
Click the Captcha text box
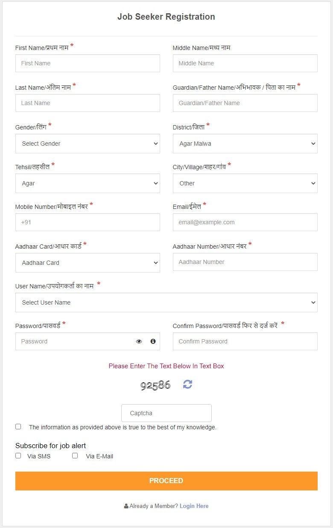click(x=166, y=413)
